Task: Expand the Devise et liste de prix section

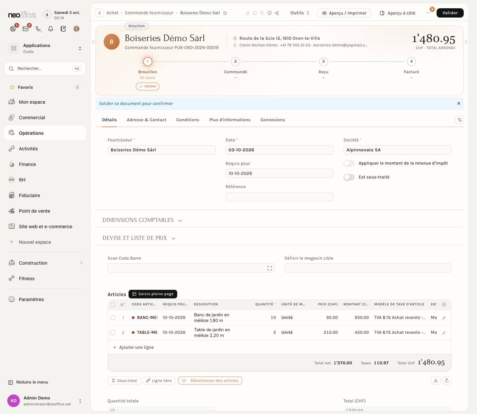Action: 139,238
